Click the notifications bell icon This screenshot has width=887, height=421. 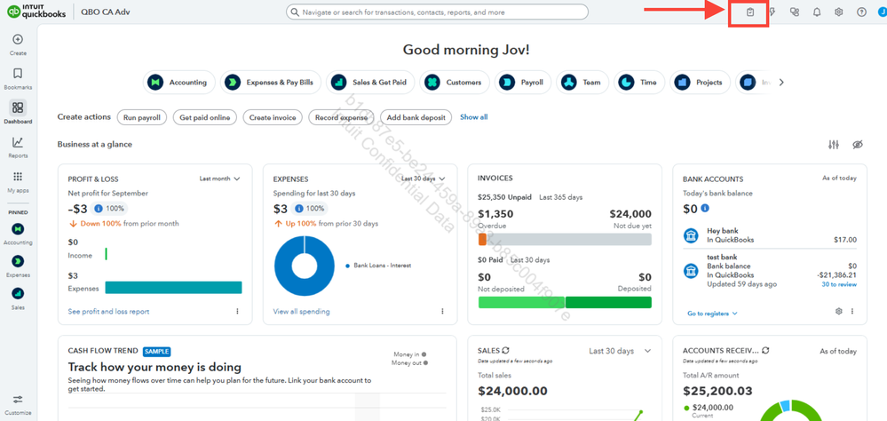[817, 12]
